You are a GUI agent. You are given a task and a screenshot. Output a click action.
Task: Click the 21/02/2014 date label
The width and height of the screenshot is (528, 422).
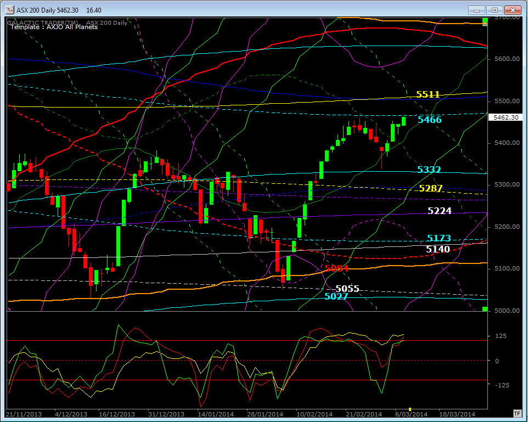coord(364,414)
